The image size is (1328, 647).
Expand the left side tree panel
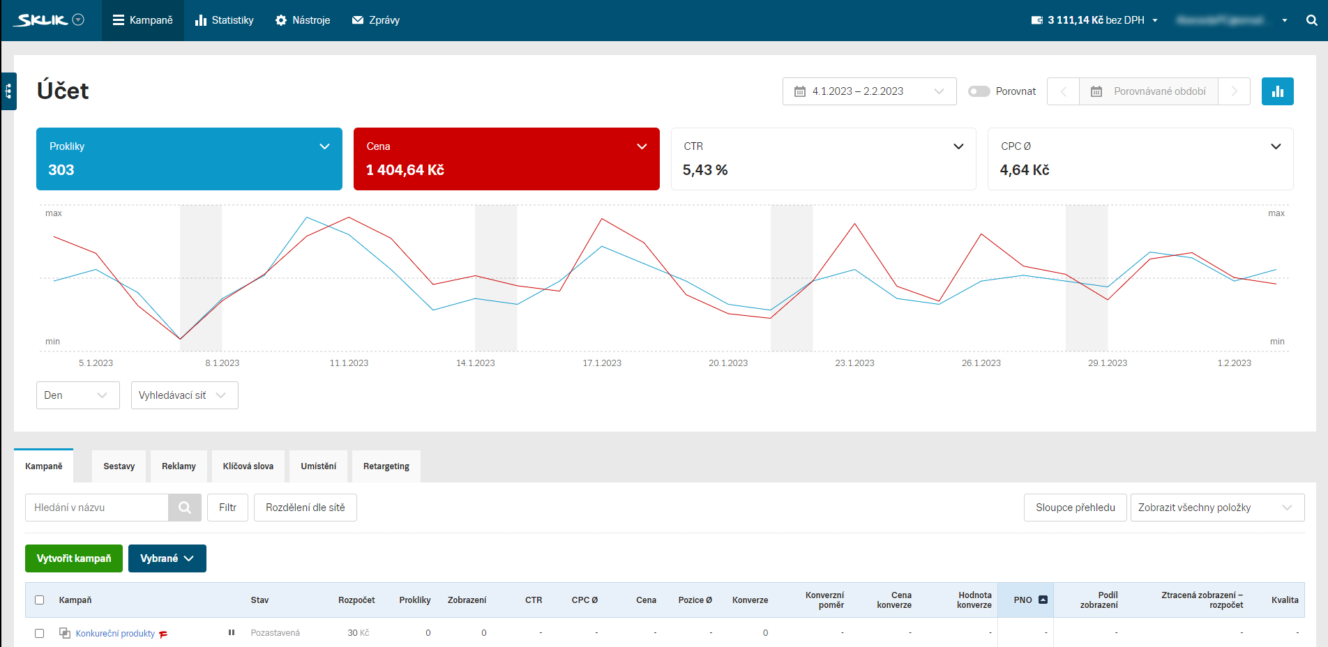click(8, 91)
